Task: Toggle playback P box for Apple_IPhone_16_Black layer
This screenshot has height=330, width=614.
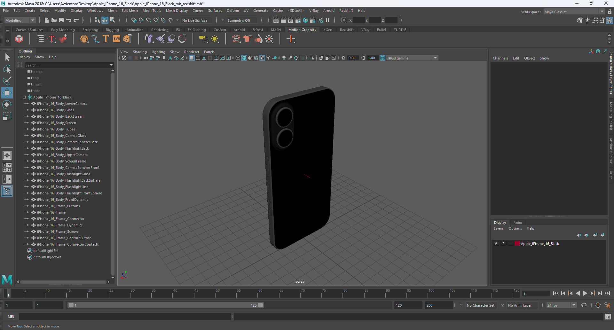Action: click(503, 244)
